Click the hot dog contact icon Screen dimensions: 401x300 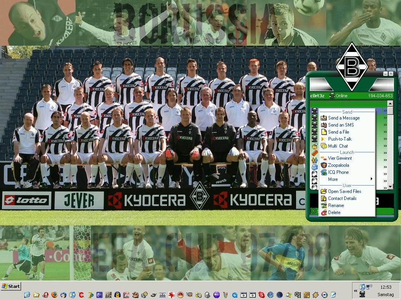pos(314,153)
